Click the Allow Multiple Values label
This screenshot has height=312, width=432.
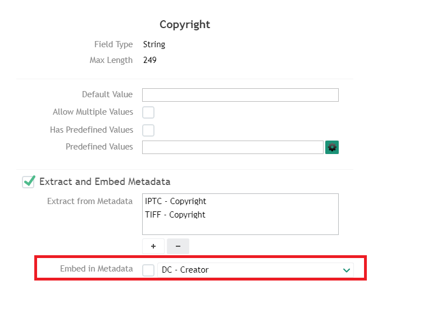pyautogui.click(x=93, y=112)
